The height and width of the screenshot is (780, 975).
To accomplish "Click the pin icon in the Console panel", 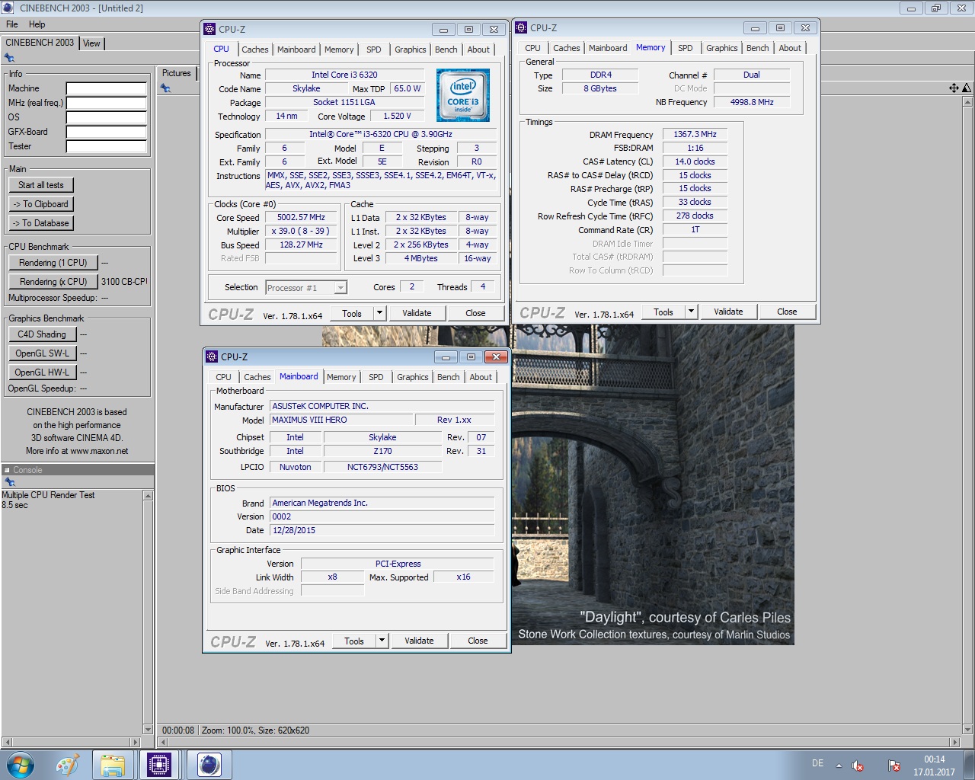I will [9, 482].
